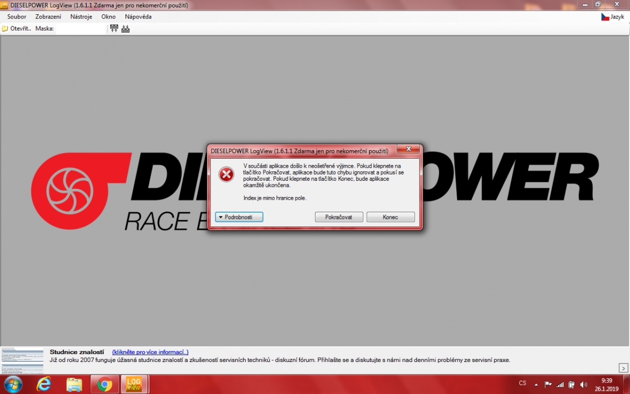The width and height of the screenshot is (630, 394).
Task: Click the network signal tray icon
Action: 560,384
